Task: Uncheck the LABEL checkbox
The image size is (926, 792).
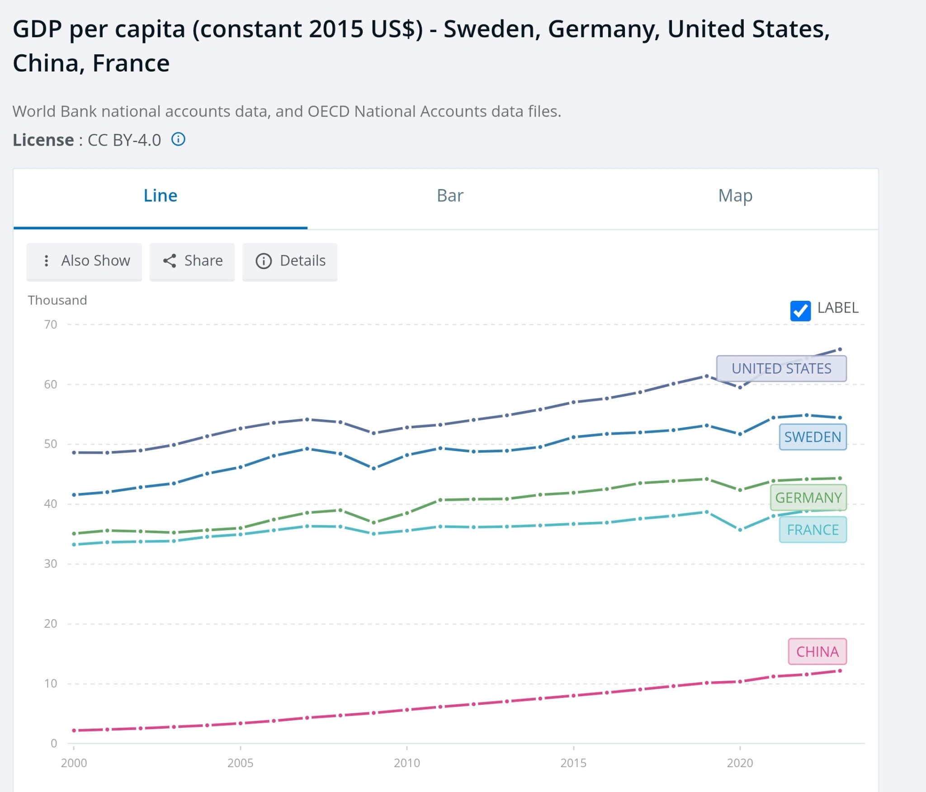Action: [800, 310]
